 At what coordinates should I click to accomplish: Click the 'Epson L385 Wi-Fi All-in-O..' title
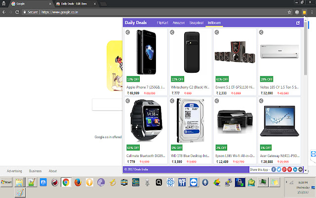coord(235,156)
